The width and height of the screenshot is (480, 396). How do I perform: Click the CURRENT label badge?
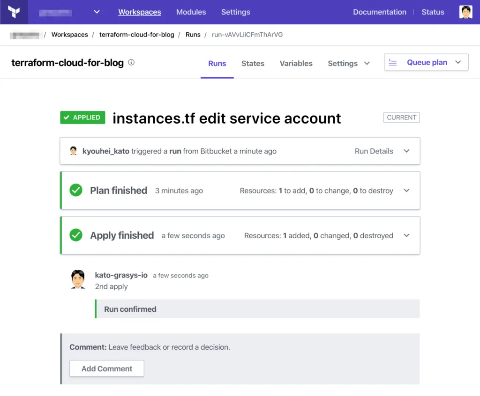401,117
